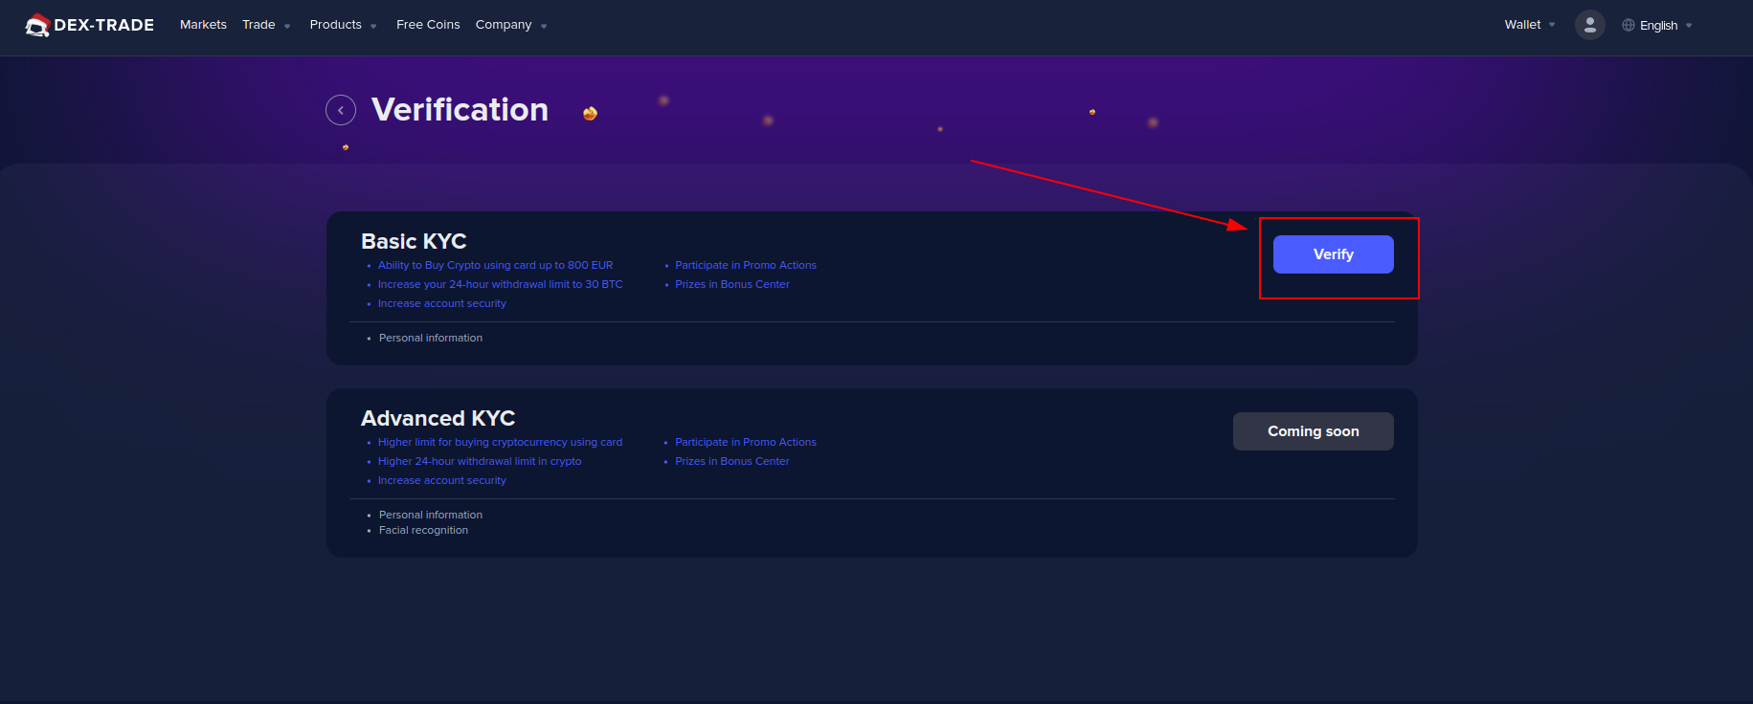Click the Verification page title

[460, 110]
